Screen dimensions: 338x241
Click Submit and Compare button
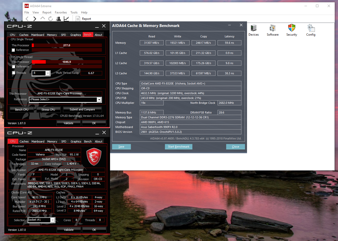[x=82, y=109]
